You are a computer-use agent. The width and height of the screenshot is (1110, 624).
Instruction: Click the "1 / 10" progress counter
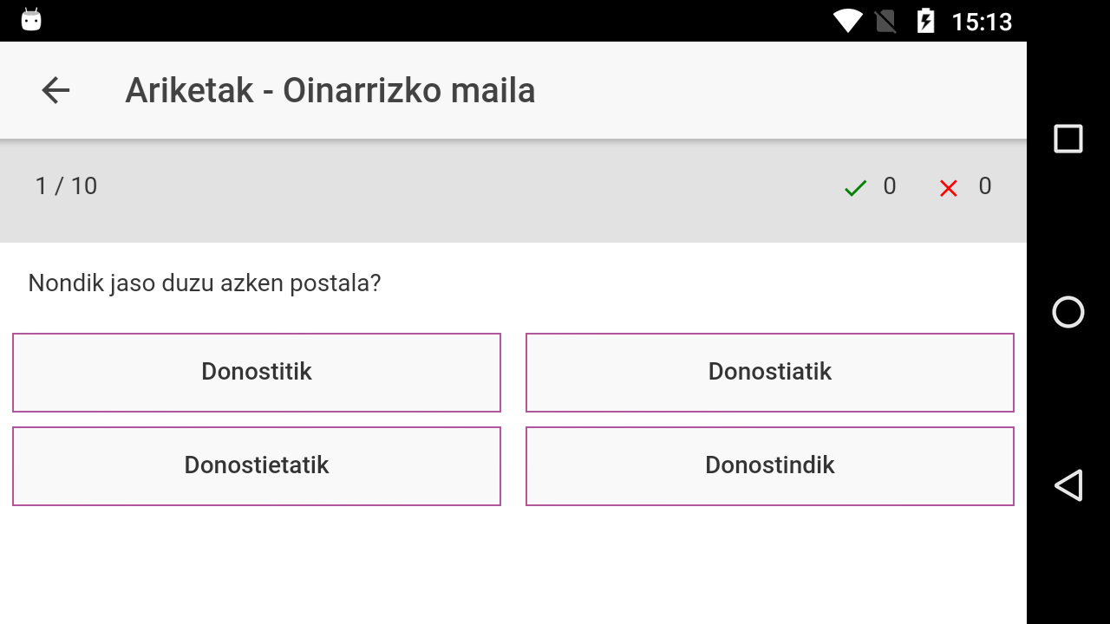(x=66, y=186)
